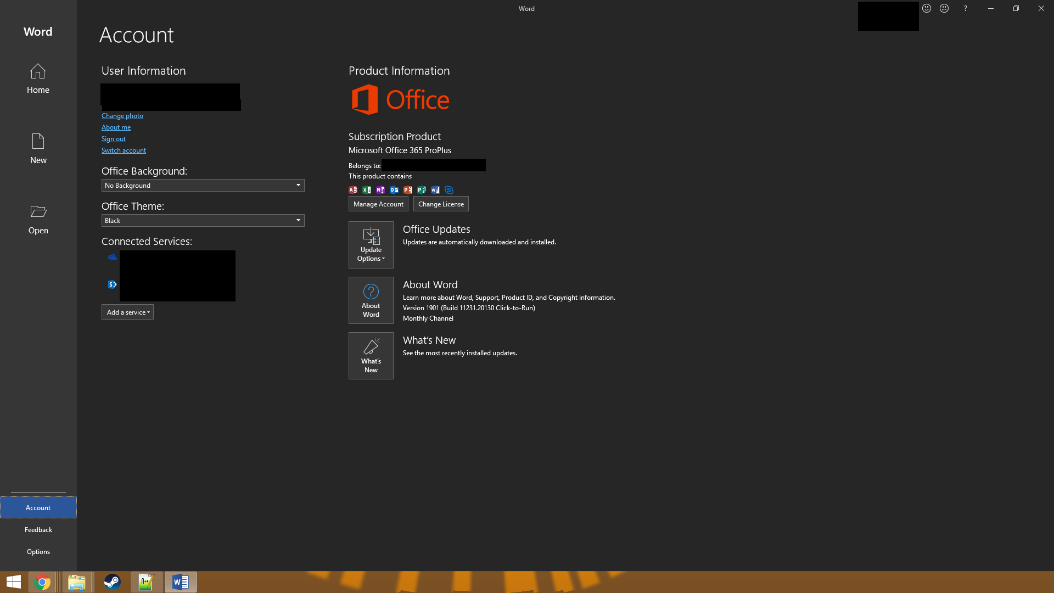
Task: Expand the Add a service menu
Action: point(127,312)
